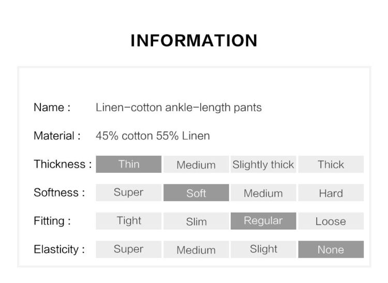Select the Soft softness option
The height and width of the screenshot is (283, 388).
(196, 192)
